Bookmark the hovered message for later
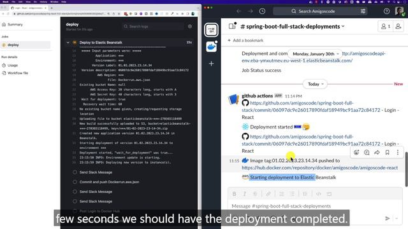 [x=388, y=153]
